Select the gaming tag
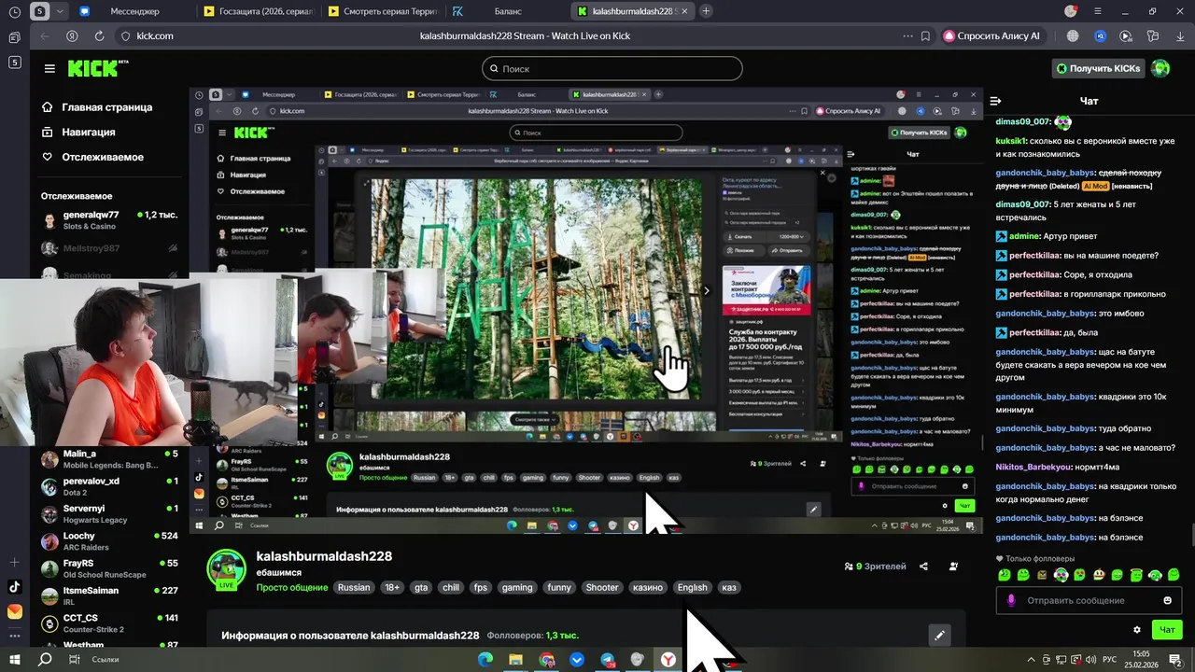Image resolution: width=1195 pixels, height=672 pixels. [516, 587]
